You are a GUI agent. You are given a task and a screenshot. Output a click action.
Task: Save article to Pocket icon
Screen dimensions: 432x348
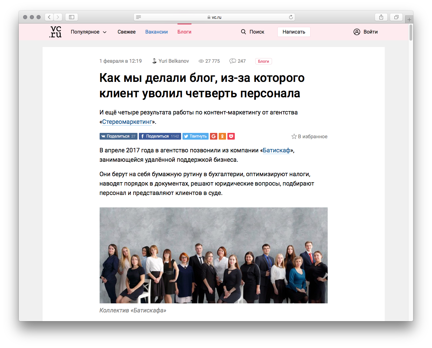tap(231, 136)
